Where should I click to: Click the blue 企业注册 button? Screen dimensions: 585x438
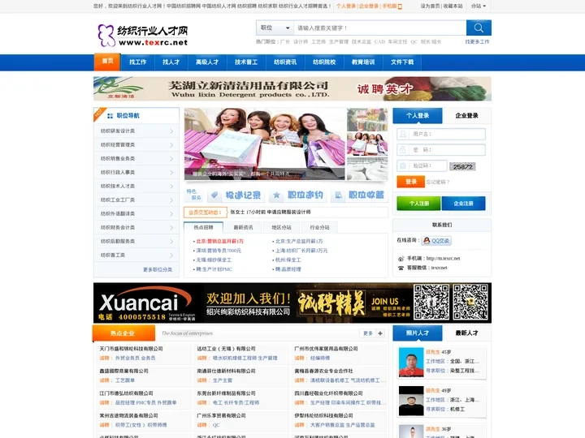[x=463, y=204]
